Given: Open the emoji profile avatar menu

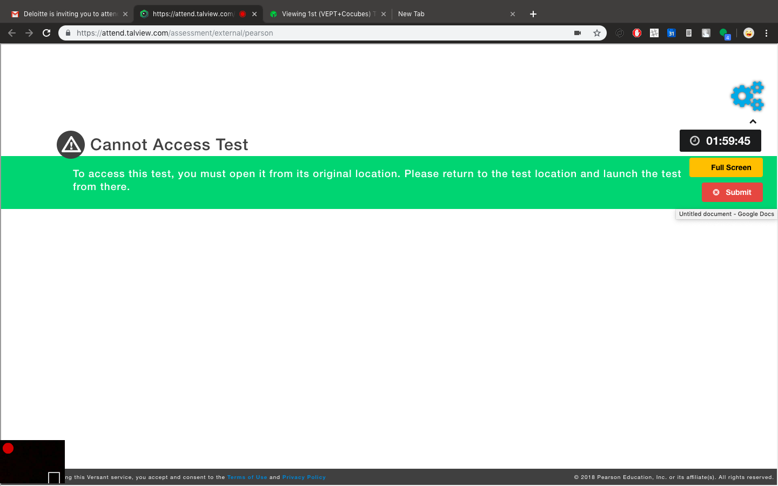Looking at the screenshot, I should [749, 33].
